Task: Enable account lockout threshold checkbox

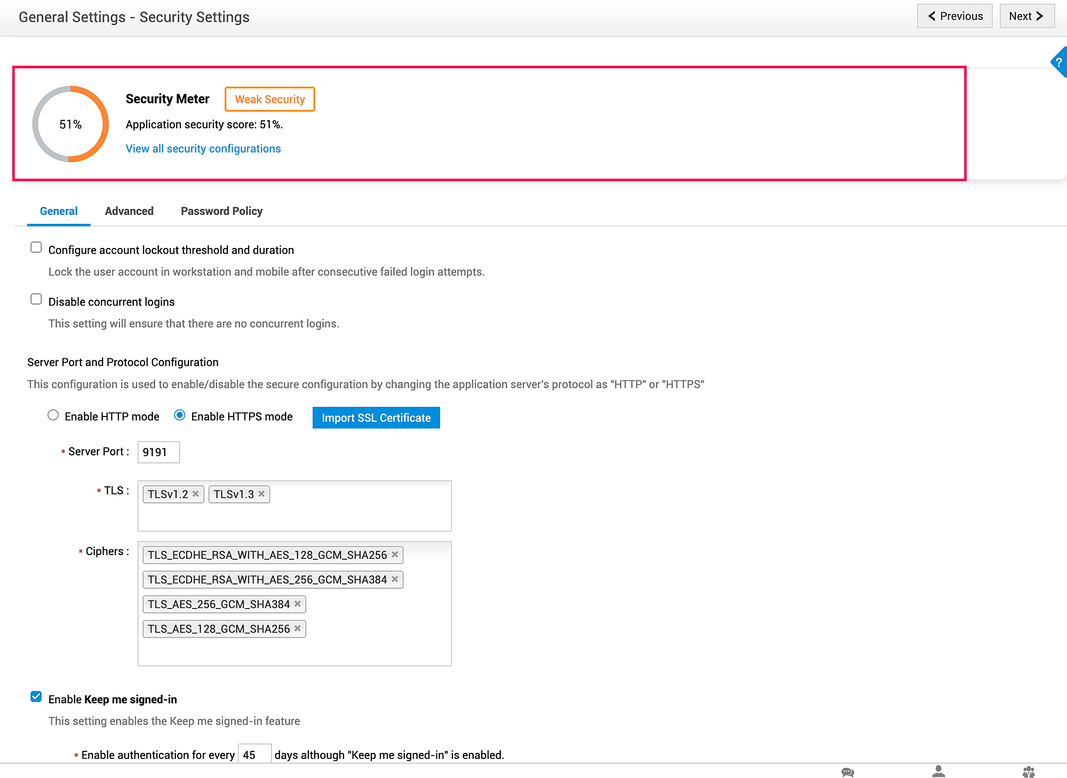Action: 36,247
